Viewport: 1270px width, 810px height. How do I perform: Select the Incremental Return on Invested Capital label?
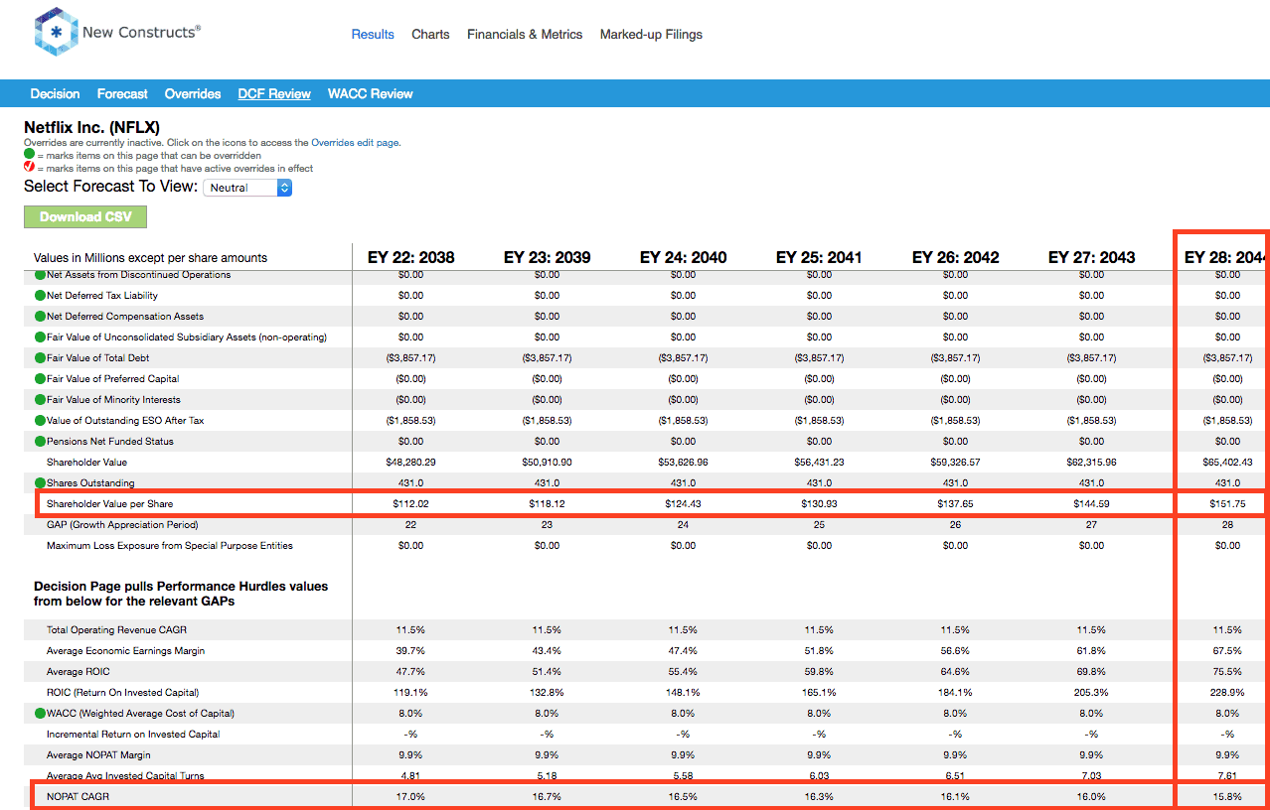[133, 735]
